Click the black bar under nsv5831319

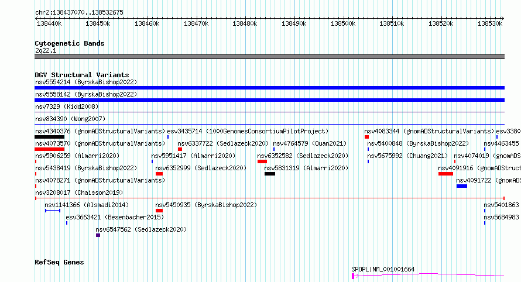pos(270,174)
